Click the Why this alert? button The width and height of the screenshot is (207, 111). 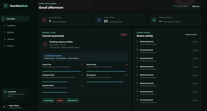(x=73, y=100)
